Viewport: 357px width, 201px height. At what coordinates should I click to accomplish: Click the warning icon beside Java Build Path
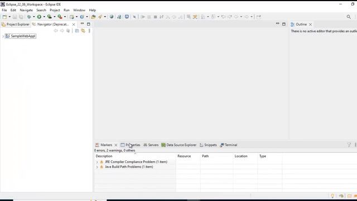click(102, 167)
